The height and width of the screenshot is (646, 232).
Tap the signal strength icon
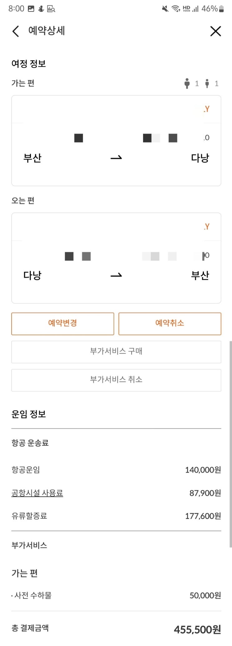195,9
